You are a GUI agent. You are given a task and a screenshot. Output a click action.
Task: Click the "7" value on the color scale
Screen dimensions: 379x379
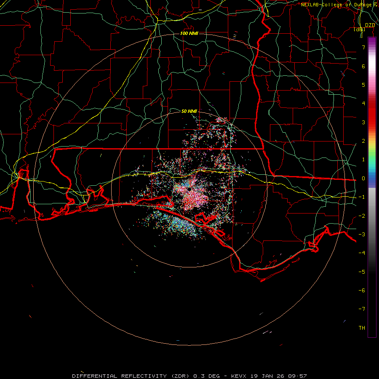(363, 47)
